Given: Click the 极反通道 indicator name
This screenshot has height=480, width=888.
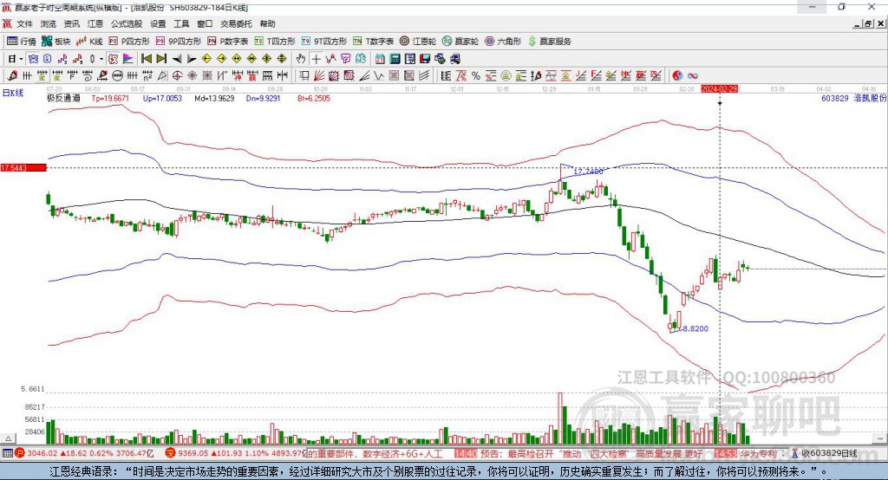Looking at the screenshot, I should (x=63, y=98).
